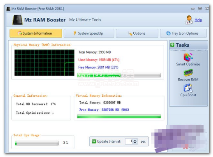
Task: Switch to System Information tab
Action: [36, 34]
